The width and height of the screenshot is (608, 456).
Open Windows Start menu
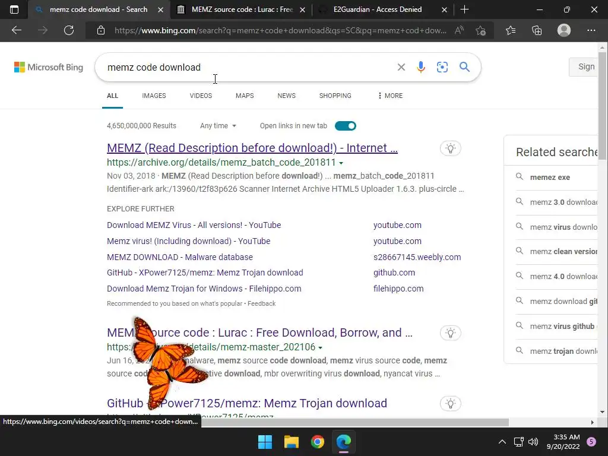tap(265, 442)
